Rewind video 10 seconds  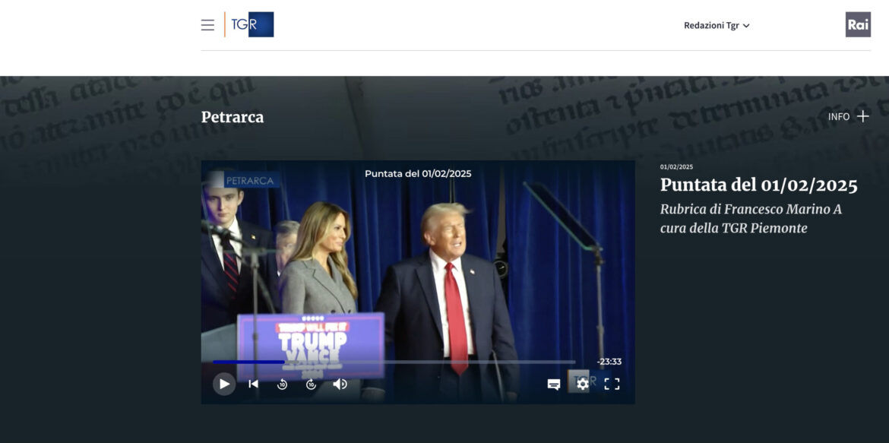(x=282, y=384)
